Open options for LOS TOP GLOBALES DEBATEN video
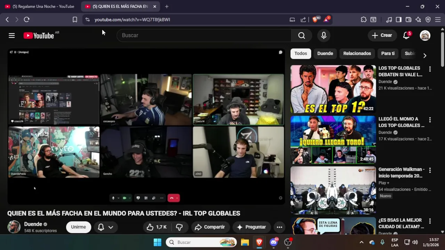 tap(430, 69)
